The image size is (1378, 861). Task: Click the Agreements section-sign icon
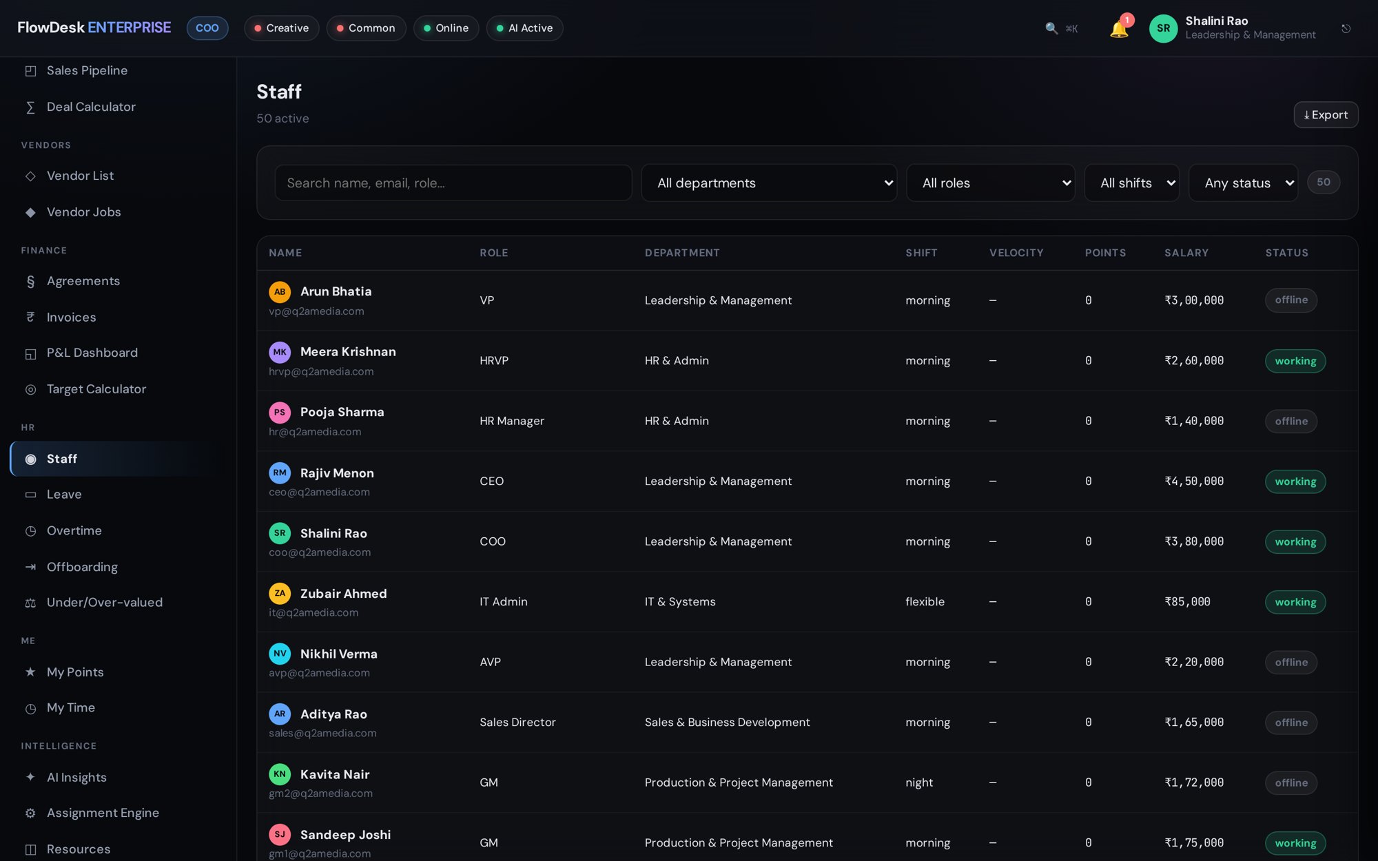tap(30, 282)
